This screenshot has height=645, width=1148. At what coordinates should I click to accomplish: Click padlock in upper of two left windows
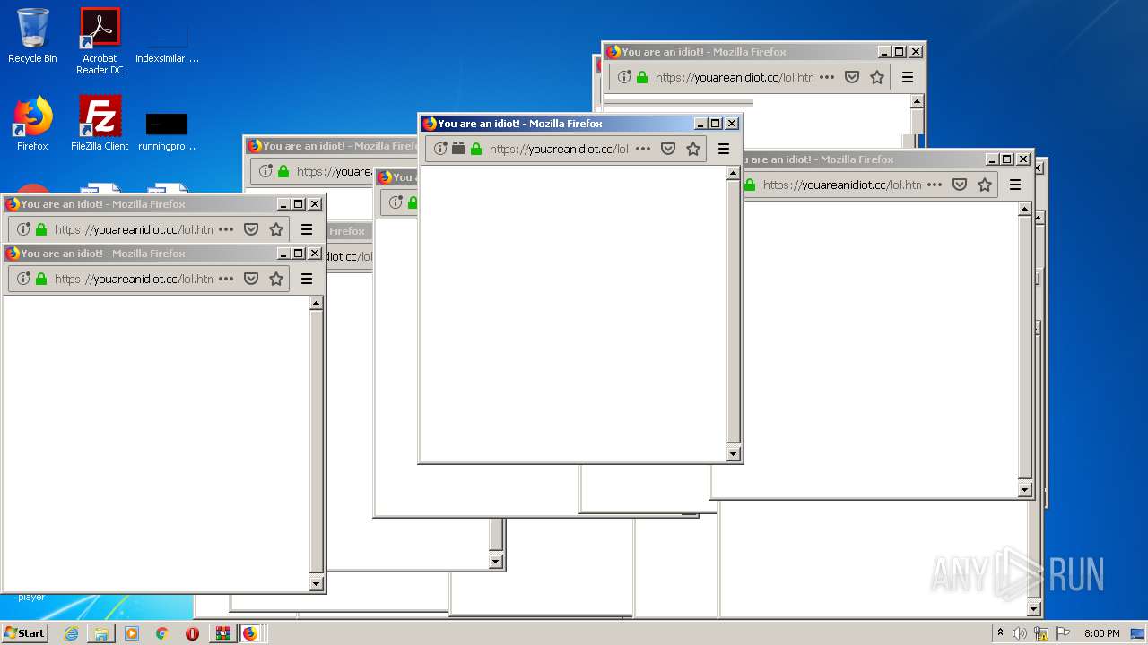click(41, 229)
